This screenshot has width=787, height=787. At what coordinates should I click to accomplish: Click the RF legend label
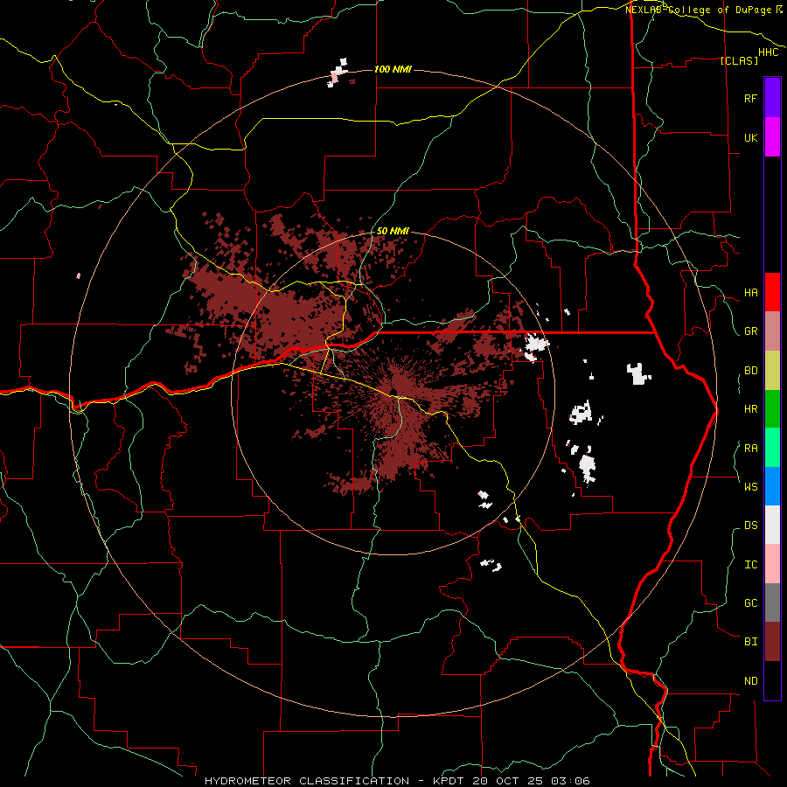(750, 98)
